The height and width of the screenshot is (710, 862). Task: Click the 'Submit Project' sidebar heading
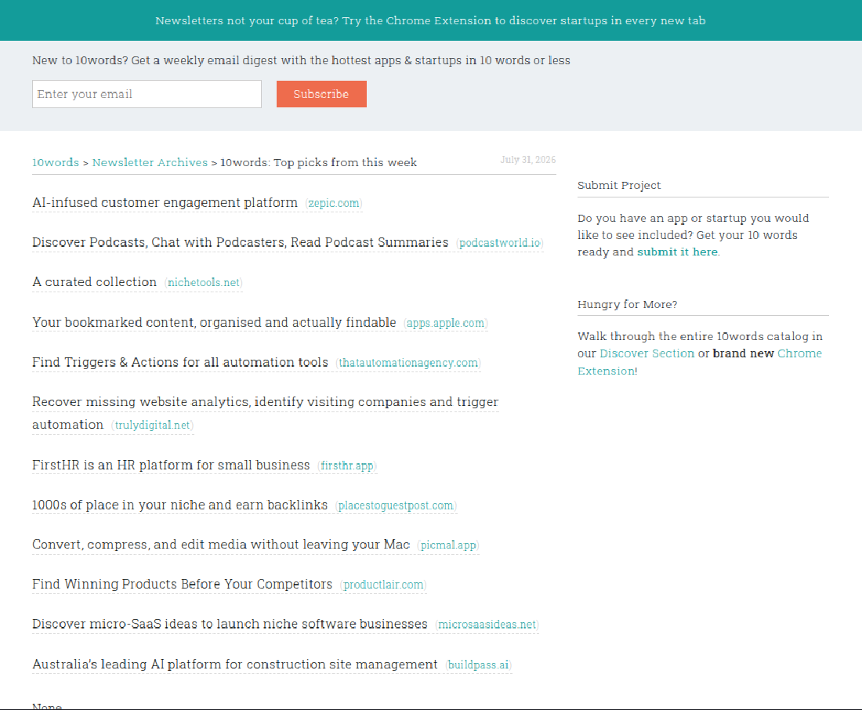coord(619,186)
